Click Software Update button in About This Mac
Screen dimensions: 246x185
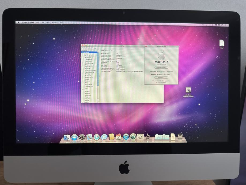161,67
